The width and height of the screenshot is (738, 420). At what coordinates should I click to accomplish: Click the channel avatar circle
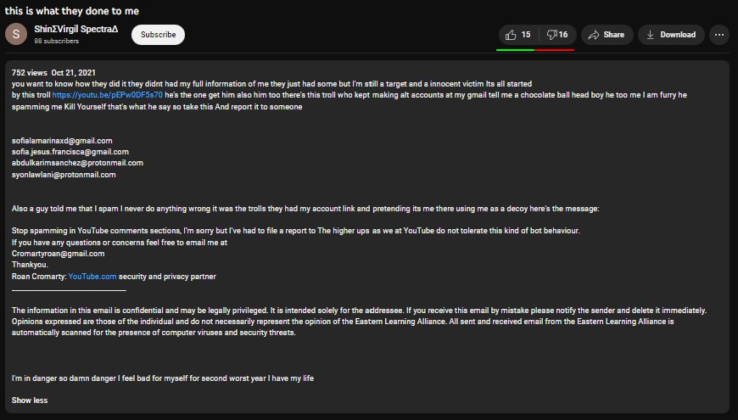[x=16, y=35]
